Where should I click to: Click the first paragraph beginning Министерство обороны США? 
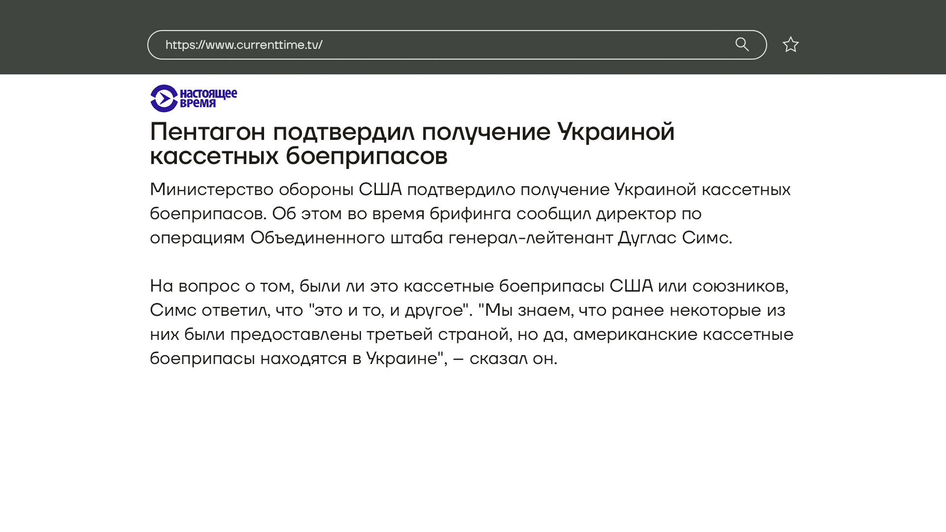pyautogui.click(x=470, y=213)
